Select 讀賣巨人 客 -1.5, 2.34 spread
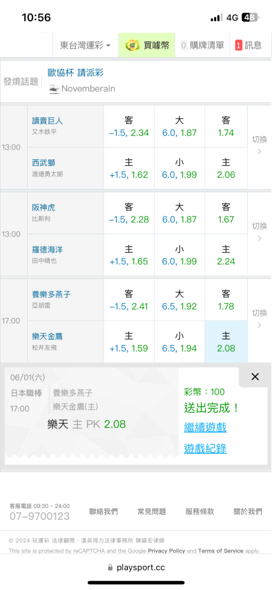The image size is (272, 590). [129, 126]
